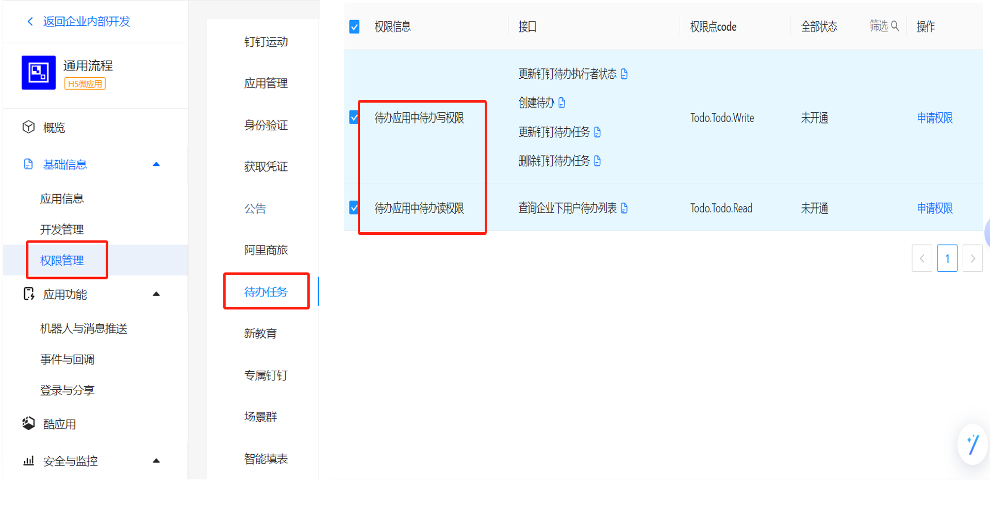990x518 pixels.
Task: Select 待办任务 permission category
Action: tap(266, 292)
